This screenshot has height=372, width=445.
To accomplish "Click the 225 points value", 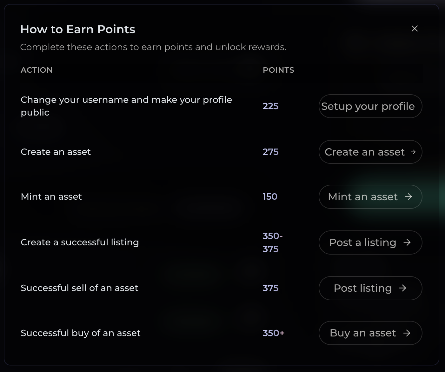I will (x=270, y=106).
